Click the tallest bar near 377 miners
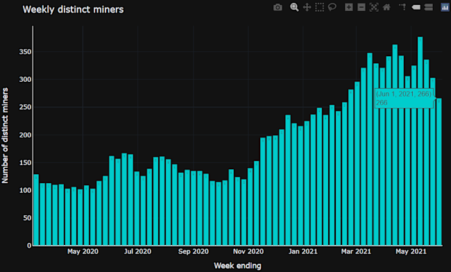The image size is (451, 272). (x=420, y=141)
